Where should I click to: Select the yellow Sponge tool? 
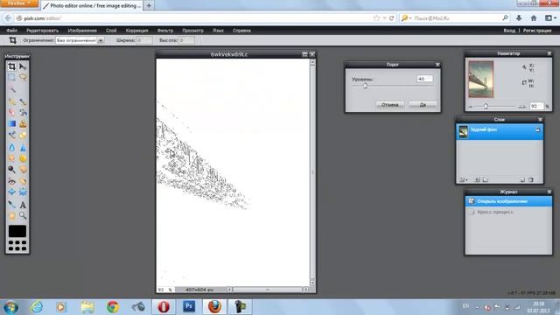23,158
